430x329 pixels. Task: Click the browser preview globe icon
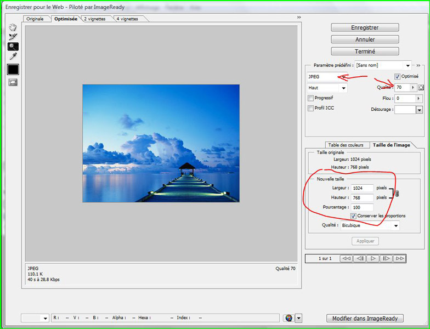click(288, 318)
